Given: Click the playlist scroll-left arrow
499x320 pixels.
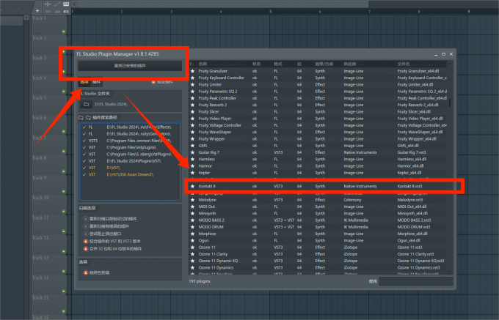Looking at the screenshot, I should click(74, 4).
